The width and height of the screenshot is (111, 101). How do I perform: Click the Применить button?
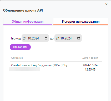point(20,47)
